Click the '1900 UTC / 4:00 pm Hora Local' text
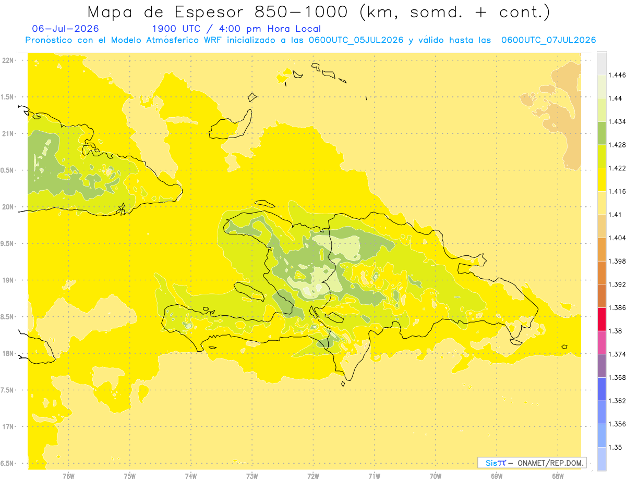Screen dimensions: 626x483 click(x=236, y=29)
